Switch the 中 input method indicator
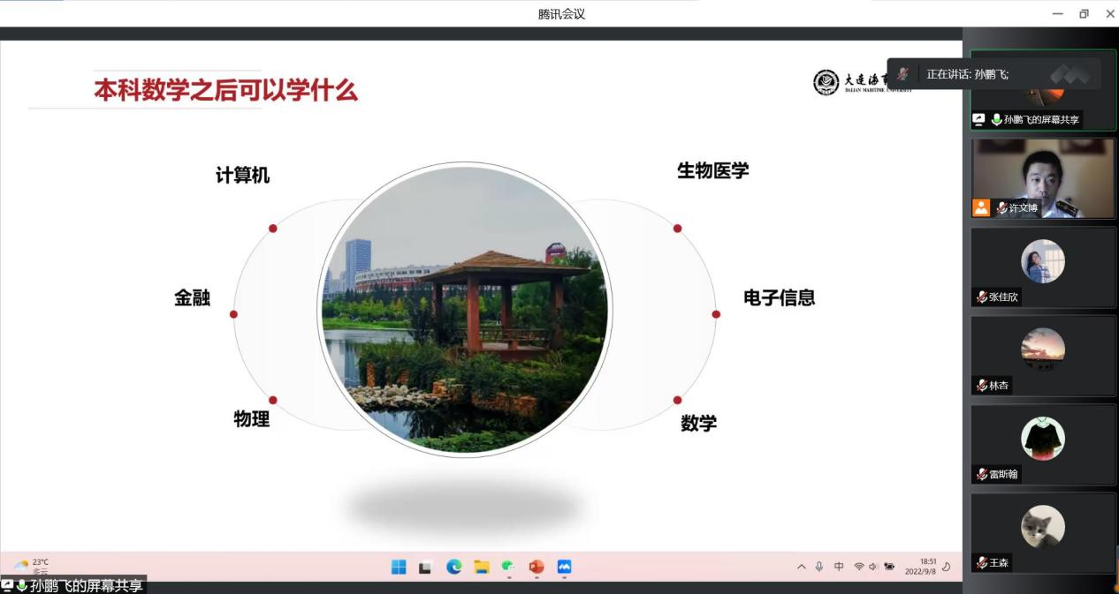Viewport: 1119px width, 594px height. pyautogui.click(x=839, y=567)
